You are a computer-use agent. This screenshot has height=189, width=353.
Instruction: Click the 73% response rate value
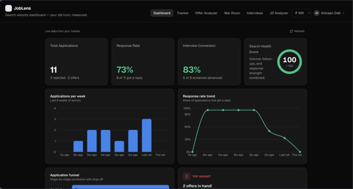coord(125,69)
